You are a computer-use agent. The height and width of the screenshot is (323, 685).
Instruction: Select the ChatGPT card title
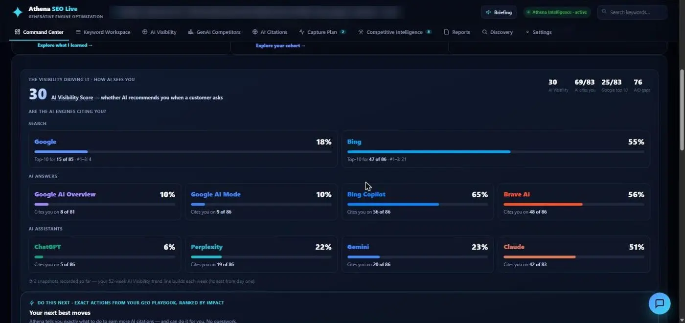pyautogui.click(x=47, y=247)
